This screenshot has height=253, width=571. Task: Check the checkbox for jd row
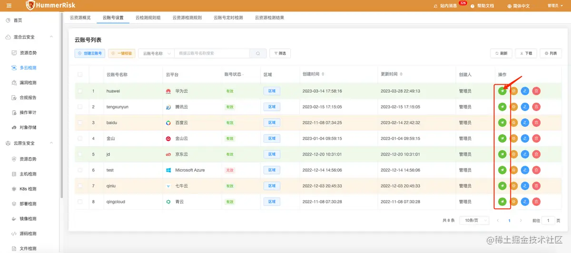pyautogui.click(x=80, y=154)
